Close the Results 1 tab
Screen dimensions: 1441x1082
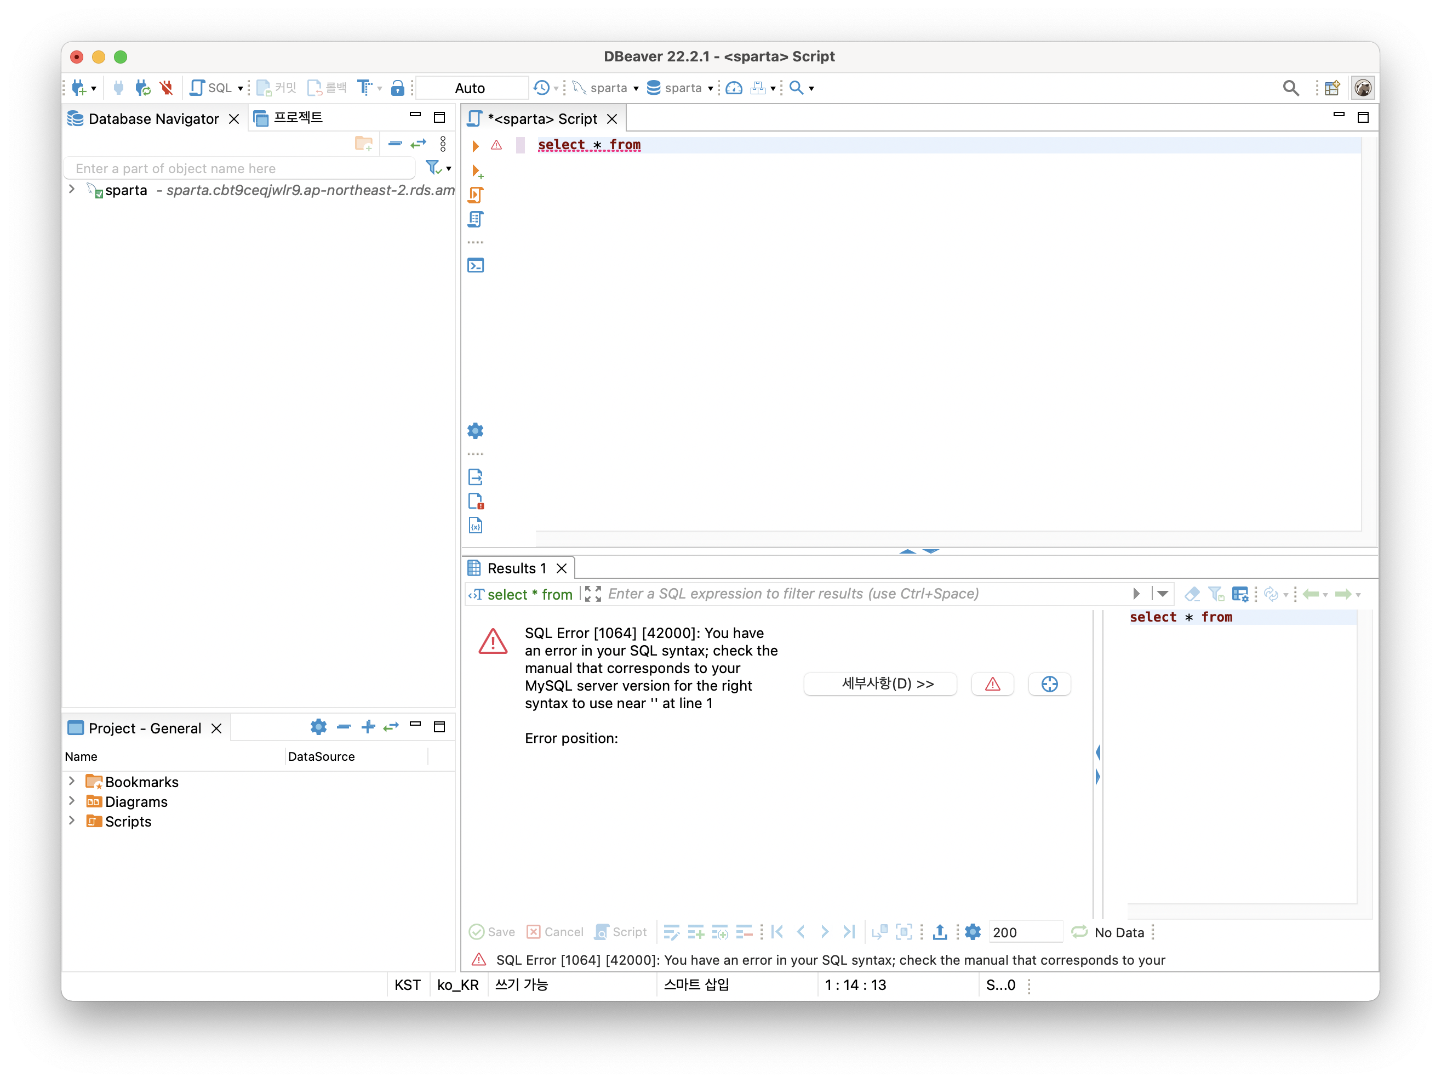tap(562, 568)
